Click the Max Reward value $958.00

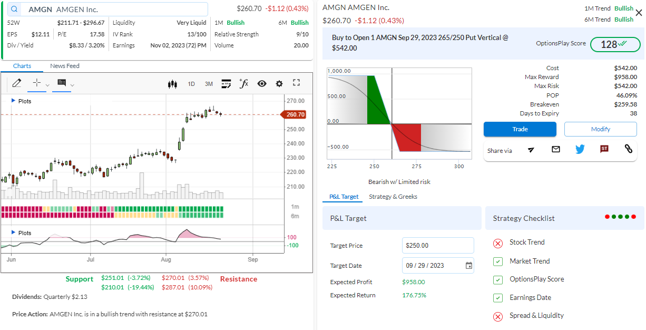tap(625, 77)
